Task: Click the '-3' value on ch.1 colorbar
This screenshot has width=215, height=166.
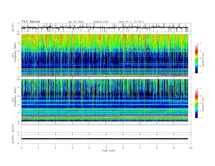Action: pos(200,44)
